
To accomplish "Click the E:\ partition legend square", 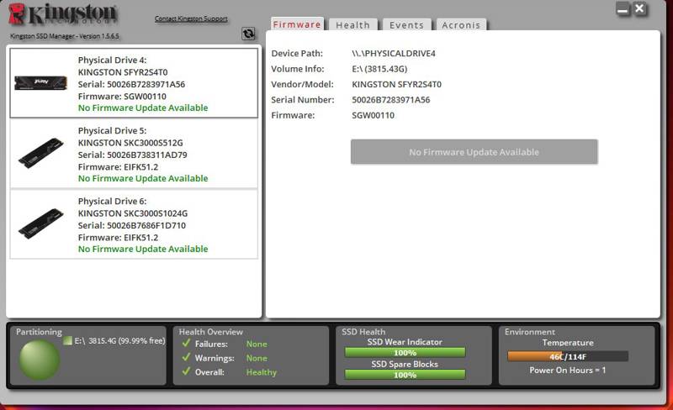I will pyautogui.click(x=67, y=341).
